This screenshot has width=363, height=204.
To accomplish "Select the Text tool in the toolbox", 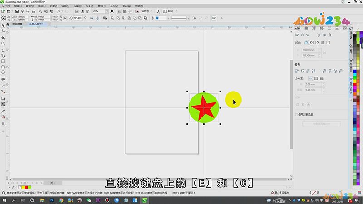I will 3,79.
